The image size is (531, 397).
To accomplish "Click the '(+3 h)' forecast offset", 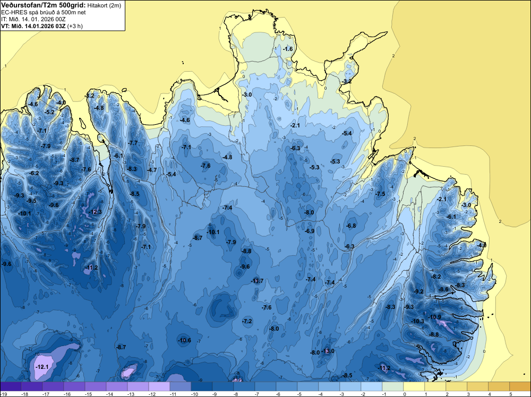I will (x=75, y=26).
